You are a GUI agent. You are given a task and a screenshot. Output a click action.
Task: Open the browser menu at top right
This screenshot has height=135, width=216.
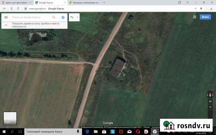click(x=187, y=2)
